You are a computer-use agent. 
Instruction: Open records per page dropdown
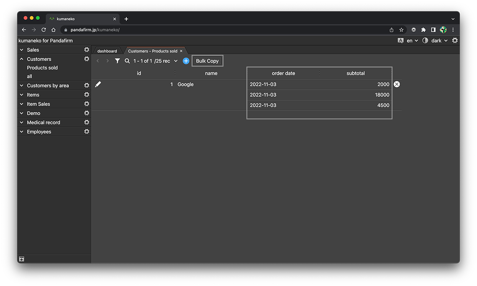click(176, 61)
